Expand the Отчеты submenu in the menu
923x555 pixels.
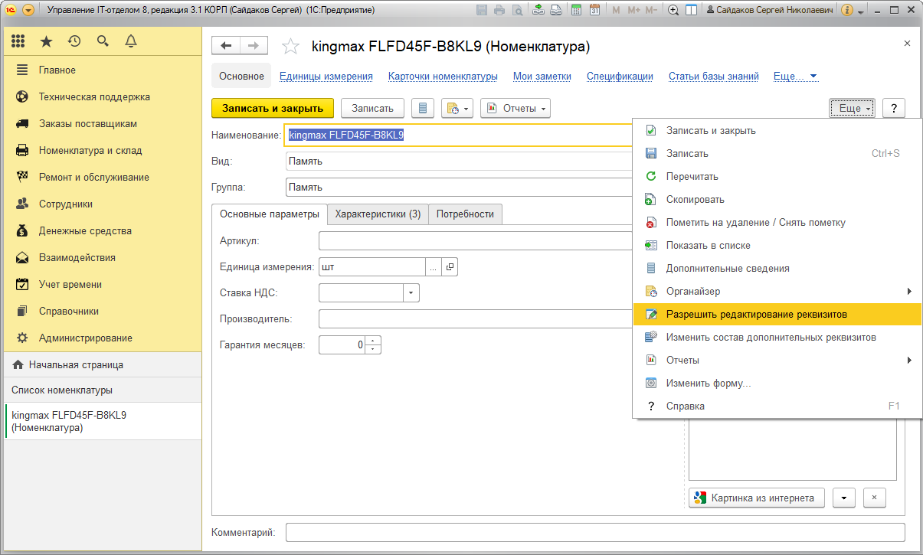pos(777,360)
